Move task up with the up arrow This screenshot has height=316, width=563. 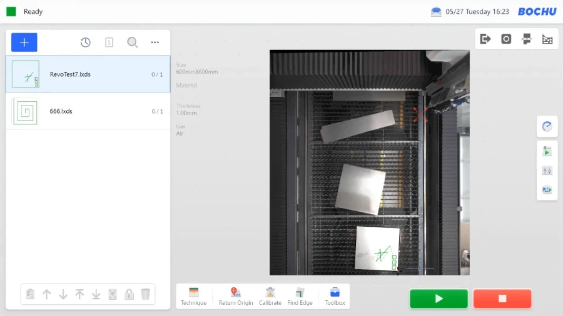pos(47,294)
